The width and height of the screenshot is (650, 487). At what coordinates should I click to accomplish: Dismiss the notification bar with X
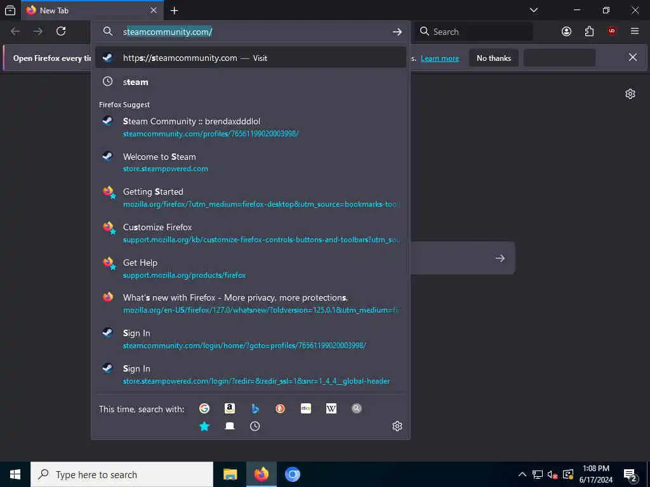(633, 57)
